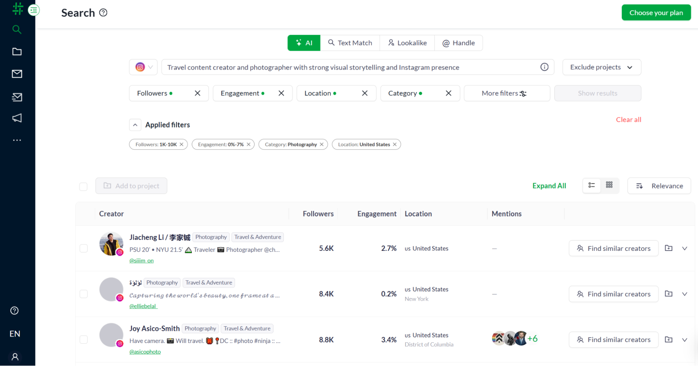Toggle the select-all creators checkbox
Viewport: 698px width, 366px height.
click(83, 187)
